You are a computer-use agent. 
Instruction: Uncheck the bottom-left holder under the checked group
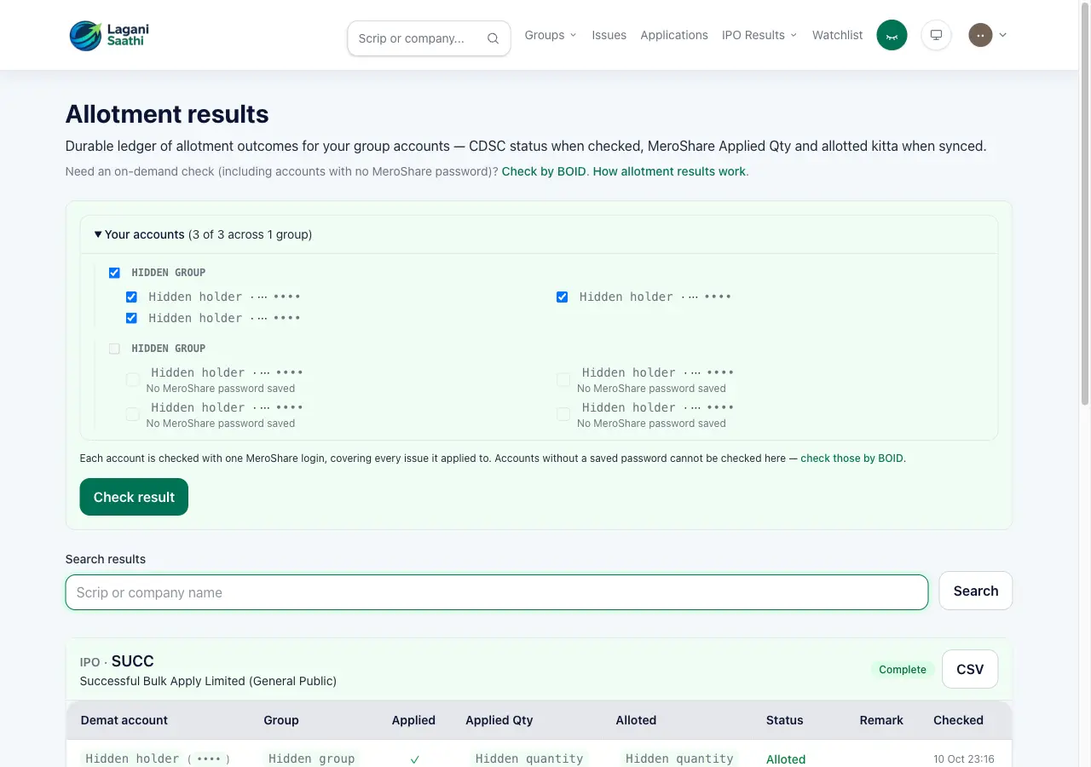point(131,318)
